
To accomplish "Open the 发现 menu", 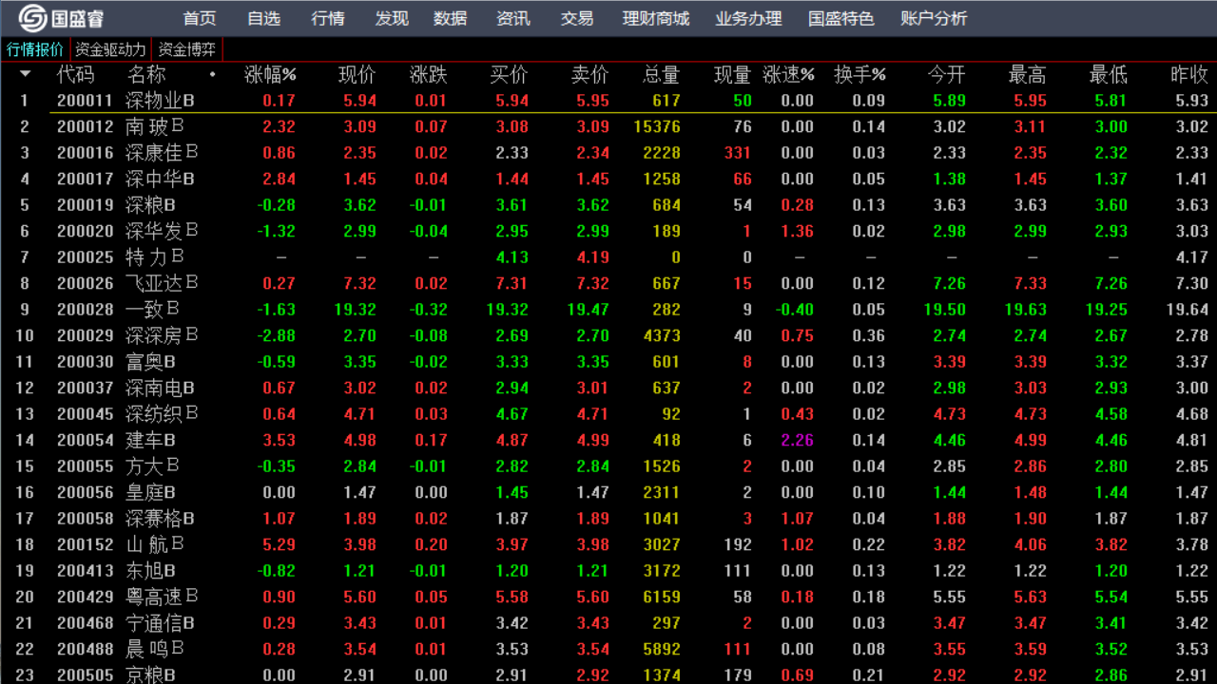I will (390, 17).
